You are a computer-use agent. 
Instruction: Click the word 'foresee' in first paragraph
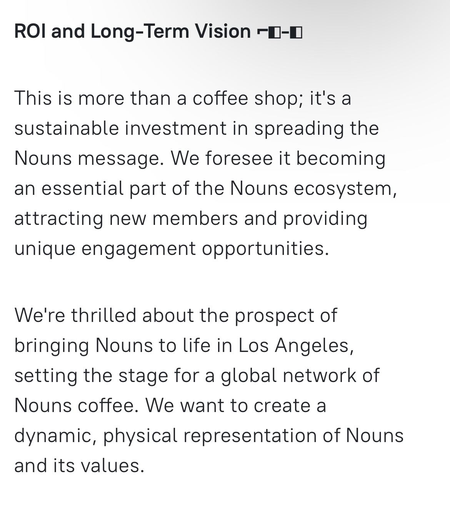click(x=239, y=158)
